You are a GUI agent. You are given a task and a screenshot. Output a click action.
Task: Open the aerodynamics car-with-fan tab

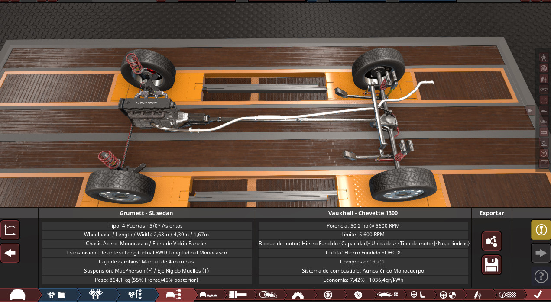pyautogui.click(x=387, y=295)
